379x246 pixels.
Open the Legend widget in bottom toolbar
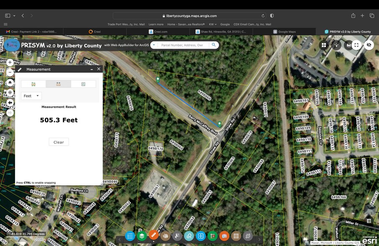coord(130,236)
